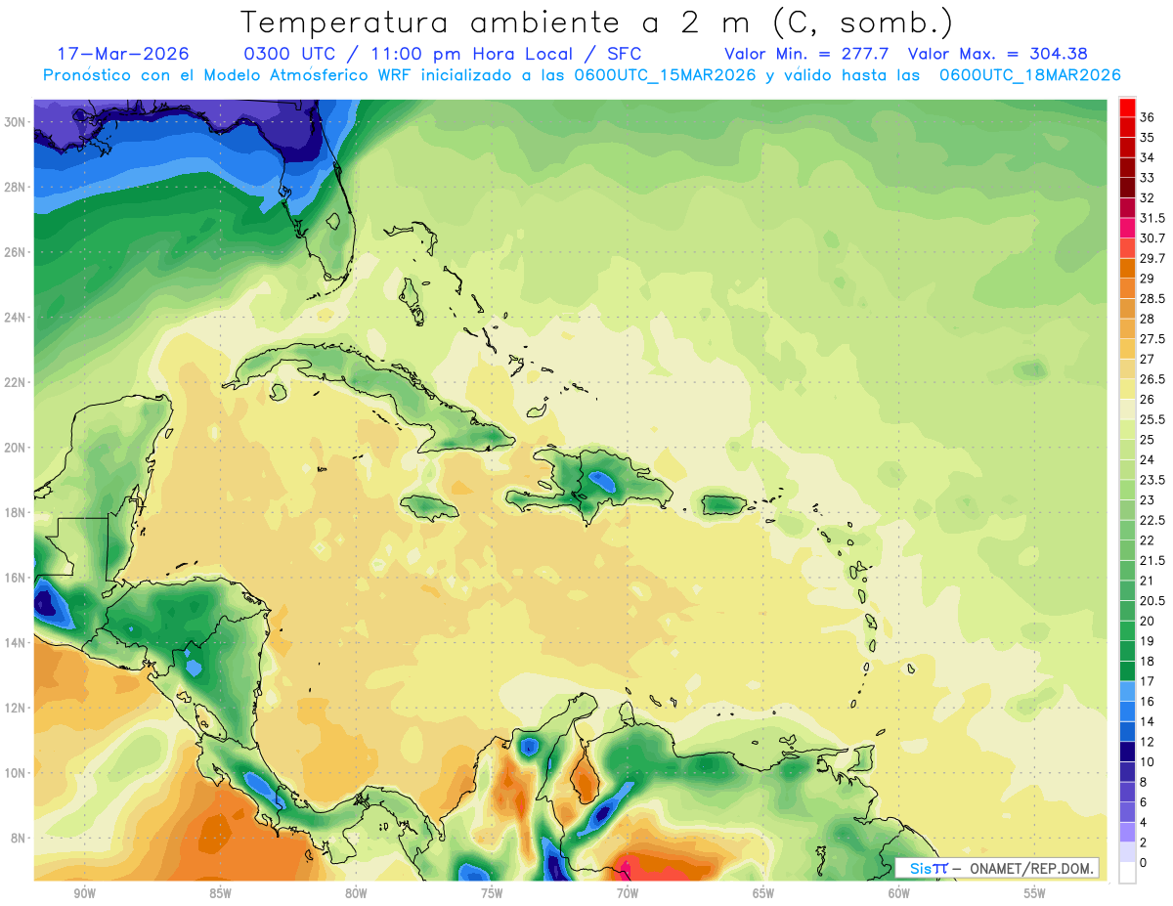Click the "18N" latitude label
The image size is (1173, 906).
pos(15,512)
